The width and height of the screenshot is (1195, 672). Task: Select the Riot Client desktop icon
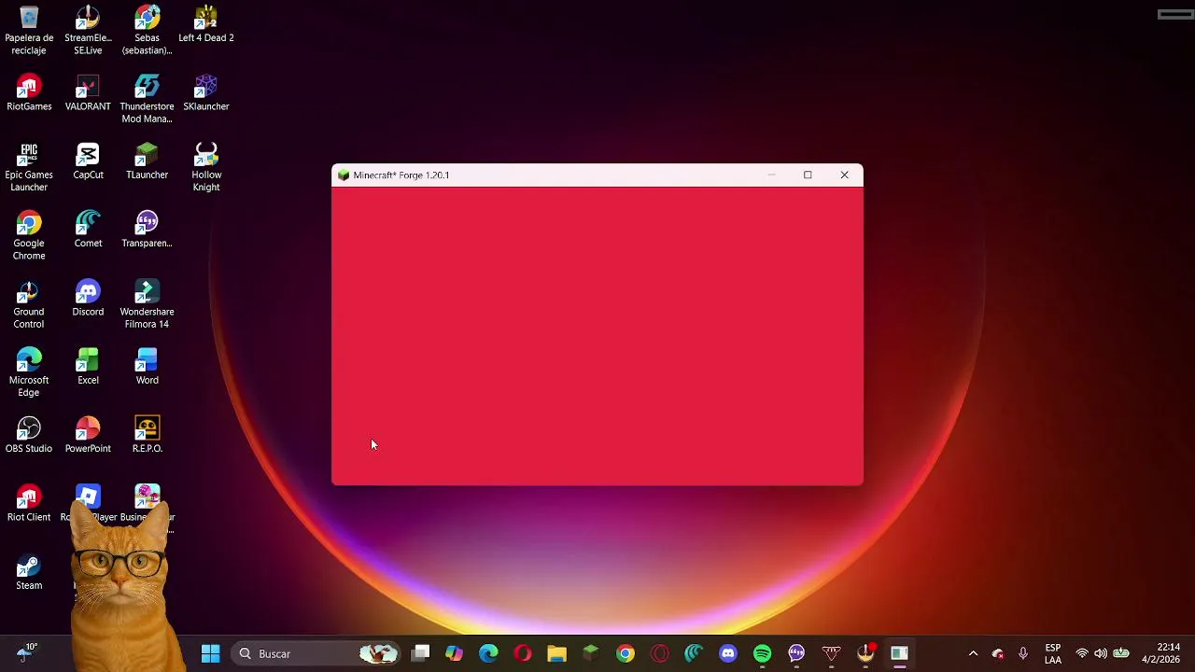coord(29,503)
